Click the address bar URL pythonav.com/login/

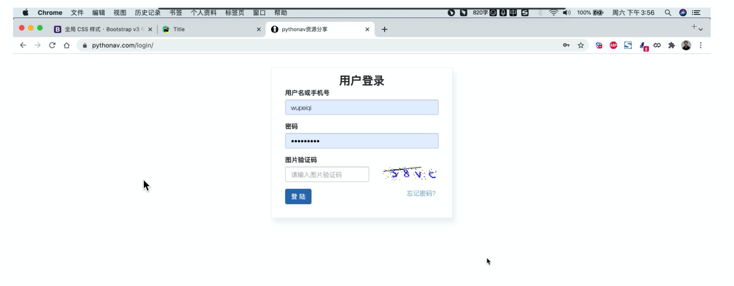123,45
